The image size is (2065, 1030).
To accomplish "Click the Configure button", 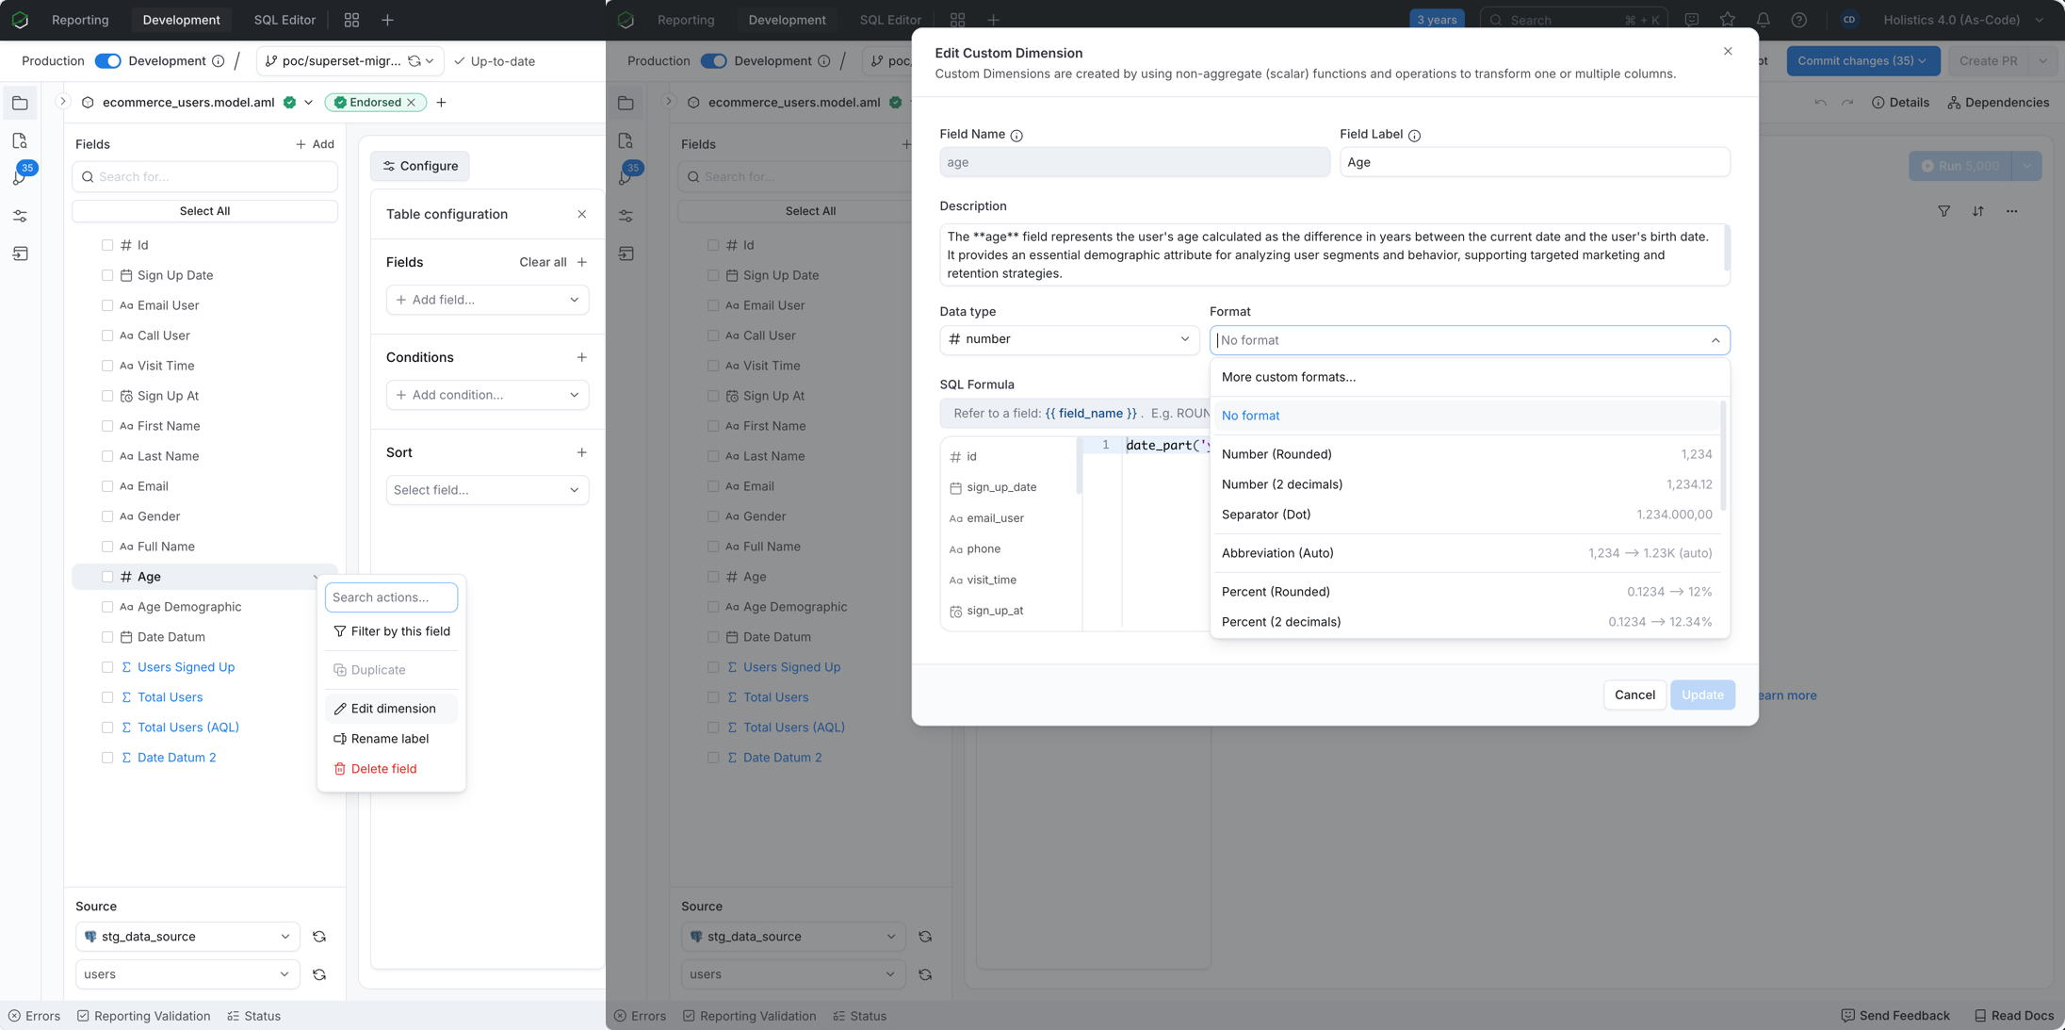I will 420,166.
